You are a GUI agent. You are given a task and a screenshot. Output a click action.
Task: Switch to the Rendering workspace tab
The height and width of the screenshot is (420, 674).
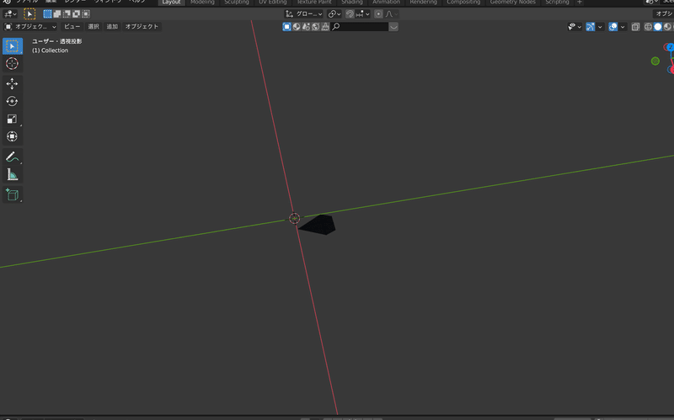pyautogui.click(x=423, y=3)
